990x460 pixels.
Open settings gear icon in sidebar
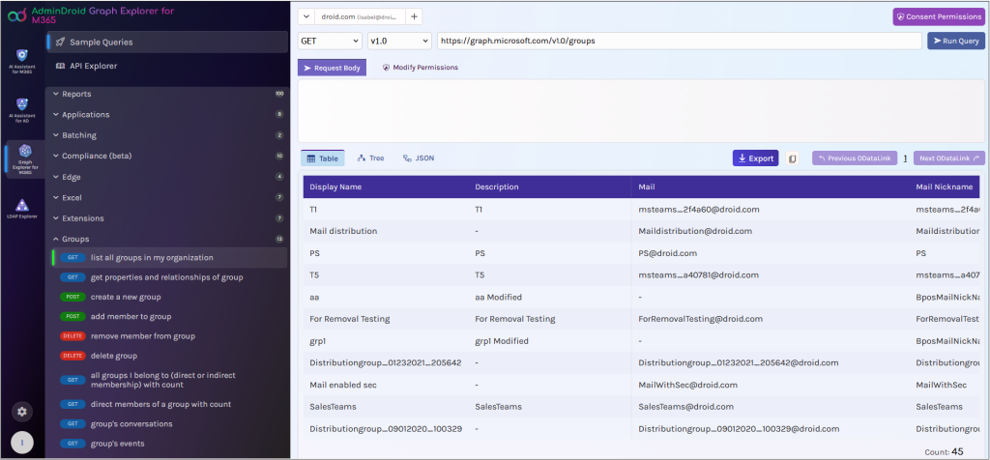22,412
